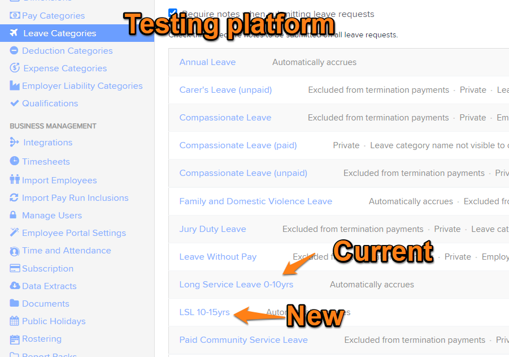Click the people icon for Import Employees

tap(15, 179)
